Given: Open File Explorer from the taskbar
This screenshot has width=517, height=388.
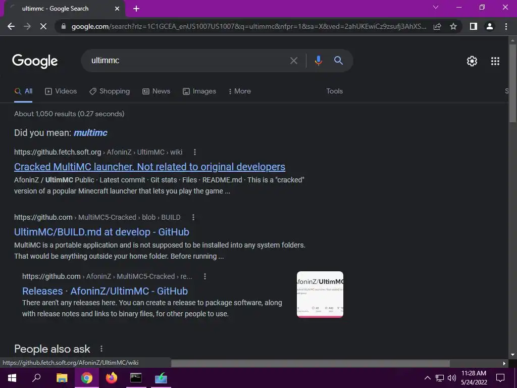Looking at the screenshot, I should pos(62,378).
